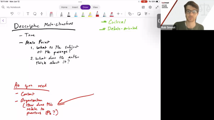The width and height of the screenshot is (214, 120).
Task: Open the search magnifier icon
Action: click(3, 7)
